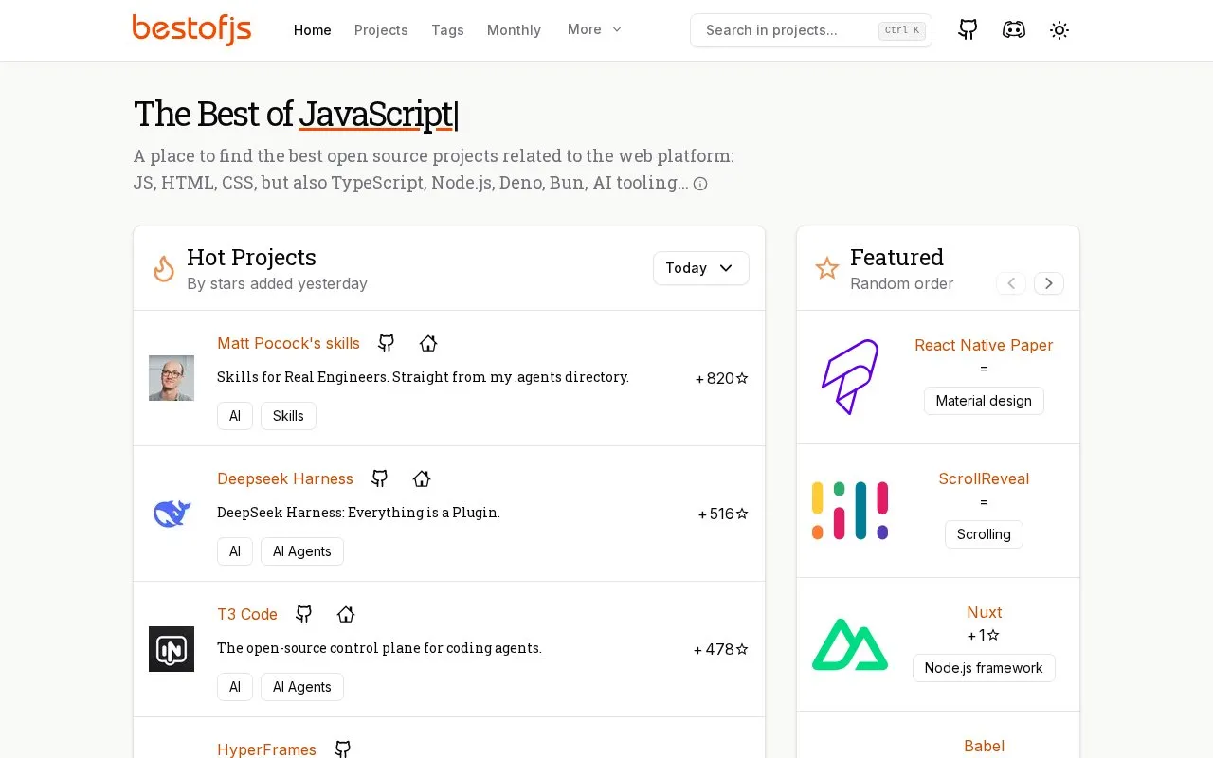Open GitHub repo icon for T3 Code
This screenshot has width=1213, height=758.
[303, 614]
